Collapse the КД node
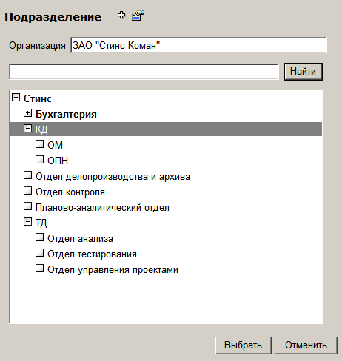342x361 pixels. coord(27,129)
